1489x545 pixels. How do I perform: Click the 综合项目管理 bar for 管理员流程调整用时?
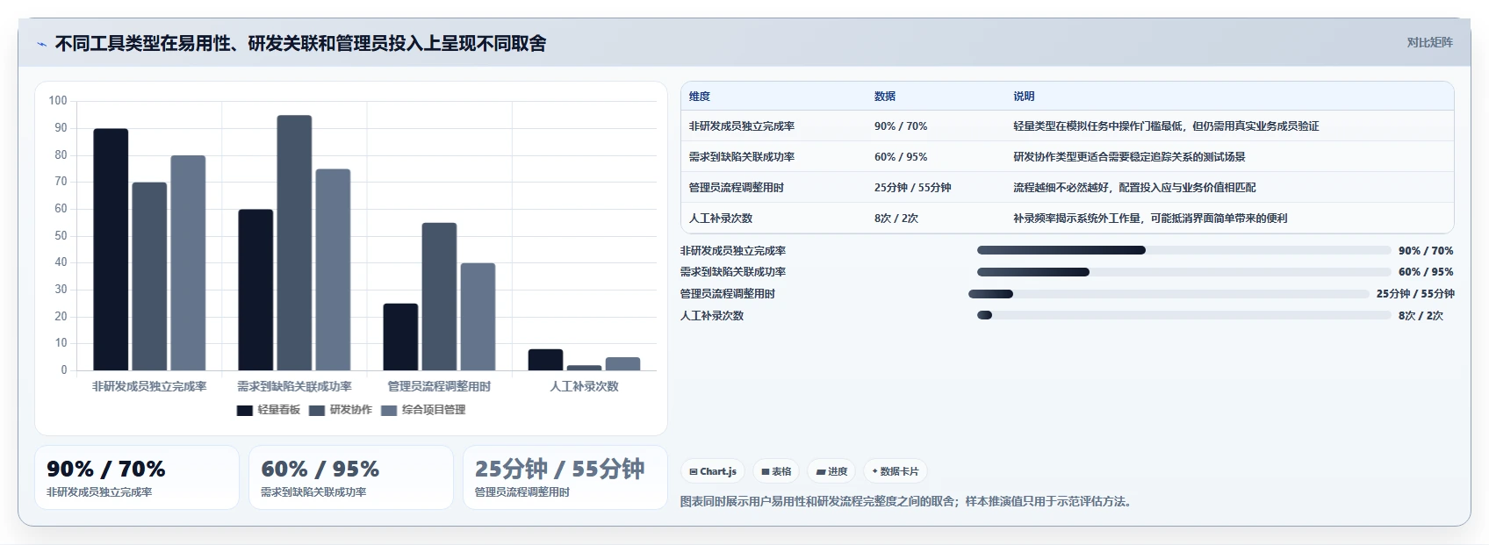[x=478, y=317]
